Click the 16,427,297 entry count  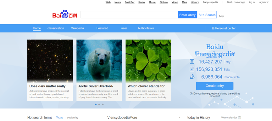point(210,62)
